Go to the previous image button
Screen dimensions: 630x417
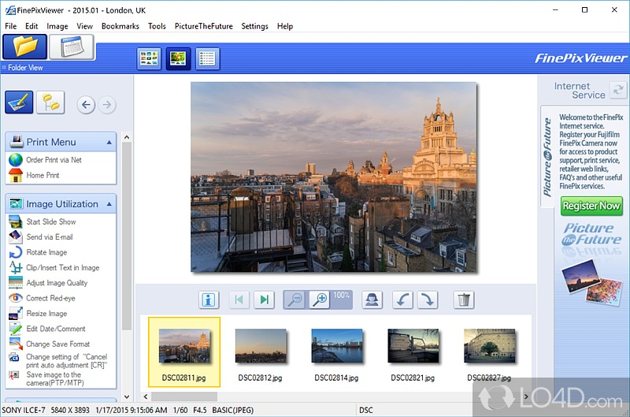[239, 300]
